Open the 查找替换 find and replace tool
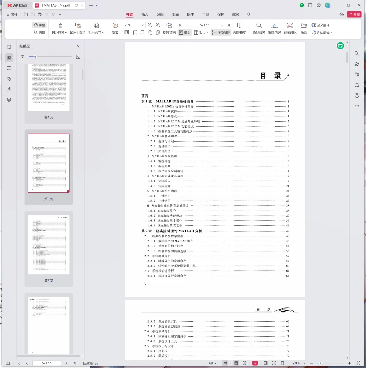366x368 pixels. (259, 28)
